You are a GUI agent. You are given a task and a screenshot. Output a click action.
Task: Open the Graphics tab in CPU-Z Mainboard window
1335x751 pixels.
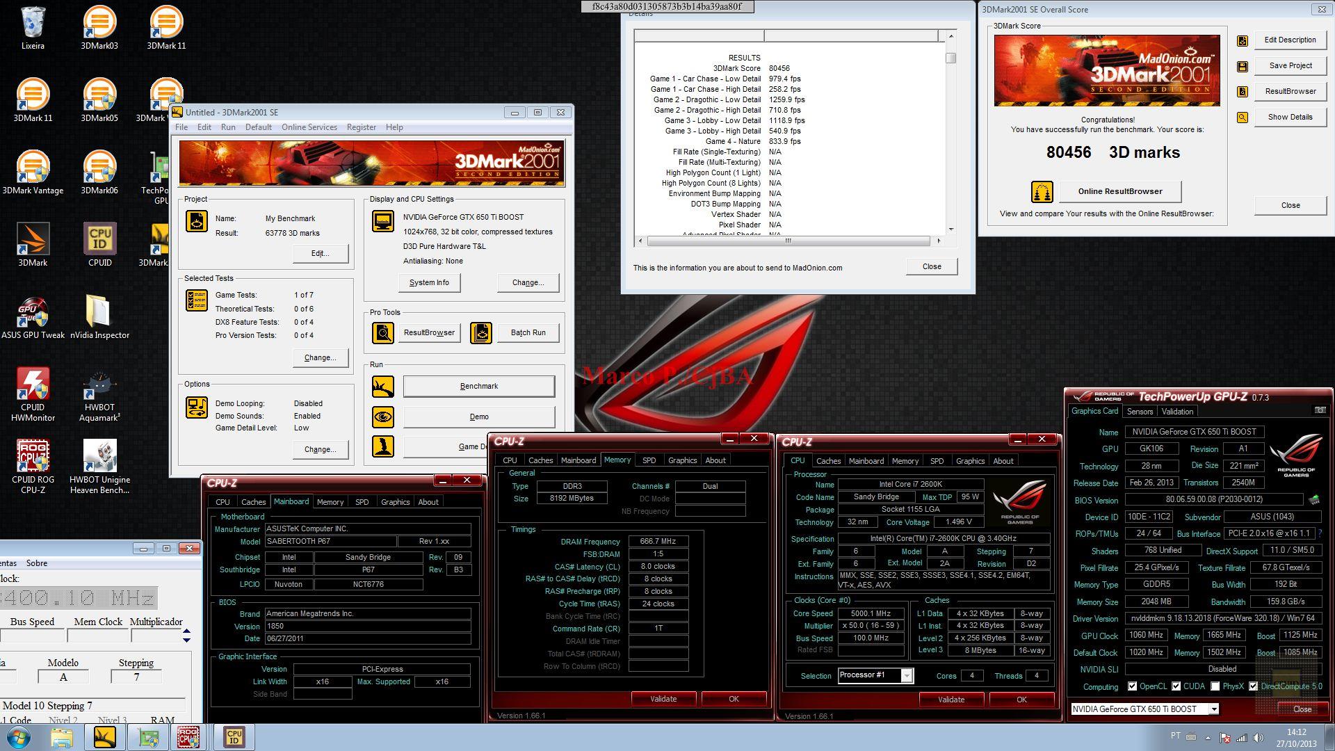tap(395, 502)
